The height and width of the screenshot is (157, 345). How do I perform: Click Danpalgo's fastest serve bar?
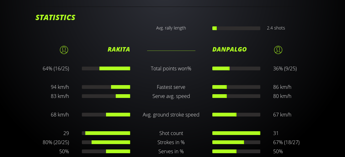tap(236, 87)
